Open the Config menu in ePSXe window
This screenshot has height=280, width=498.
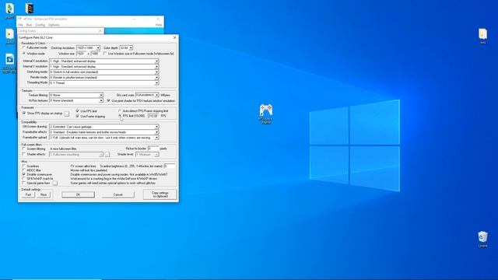40,25
